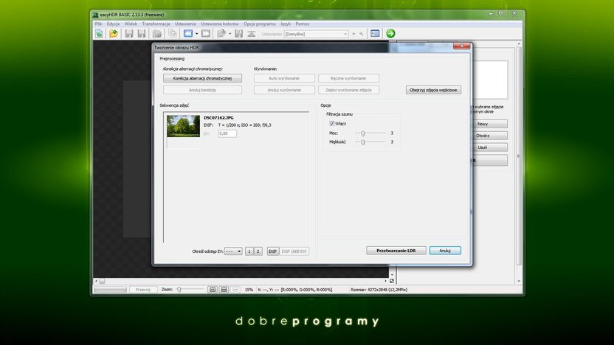Click the Ręczne wyrównanie button

348,78
